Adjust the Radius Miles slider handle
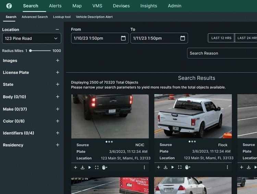 [30, 51]
